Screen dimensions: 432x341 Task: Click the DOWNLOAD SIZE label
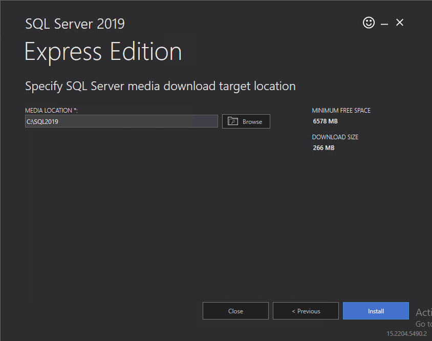(335, 137)
